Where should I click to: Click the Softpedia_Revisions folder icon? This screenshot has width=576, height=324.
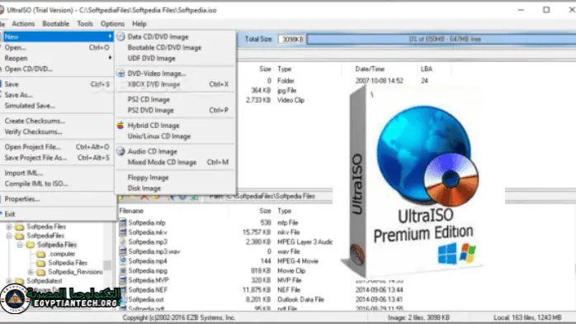tap(40, 272)
